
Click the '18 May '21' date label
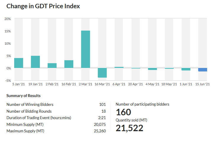coord(169,84)
